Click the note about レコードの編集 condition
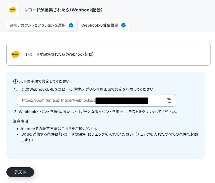This screenshot has height=183, width=215. pyautogui.click(x=109, y=137)
